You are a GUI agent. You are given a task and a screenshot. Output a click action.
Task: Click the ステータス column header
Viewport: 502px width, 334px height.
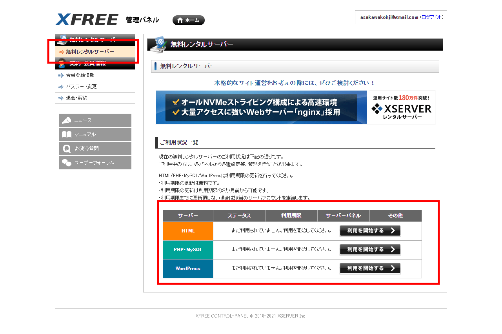click(239, 216)
